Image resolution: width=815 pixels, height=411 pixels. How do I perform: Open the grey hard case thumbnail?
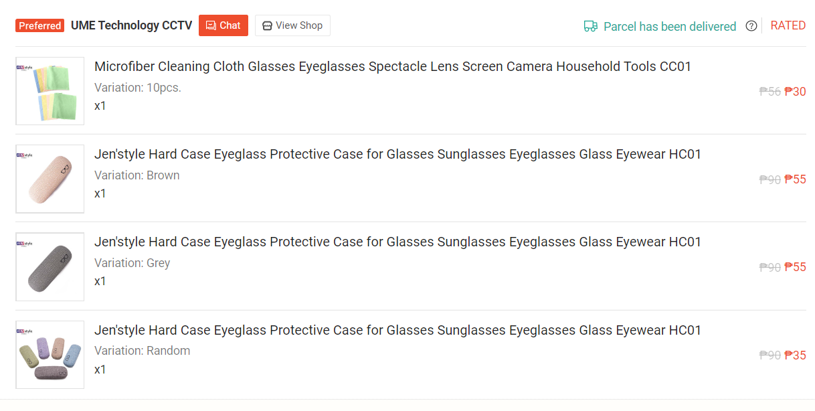[50, 266]
